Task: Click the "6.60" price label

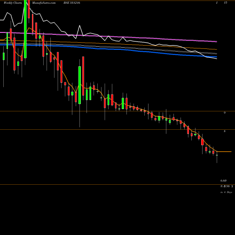Action: 223,180
